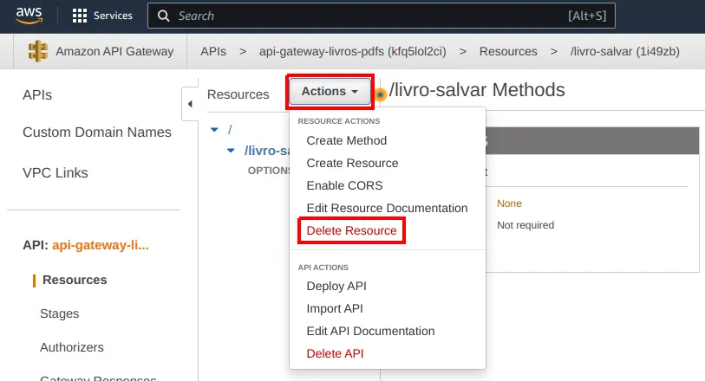705x381 pixels.
Task: Collapse the left sidebar with arrow
Action: 190,104
